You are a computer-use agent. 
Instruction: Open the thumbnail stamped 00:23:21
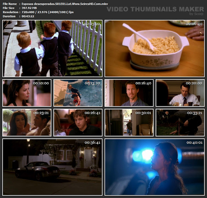pos(27,122)
